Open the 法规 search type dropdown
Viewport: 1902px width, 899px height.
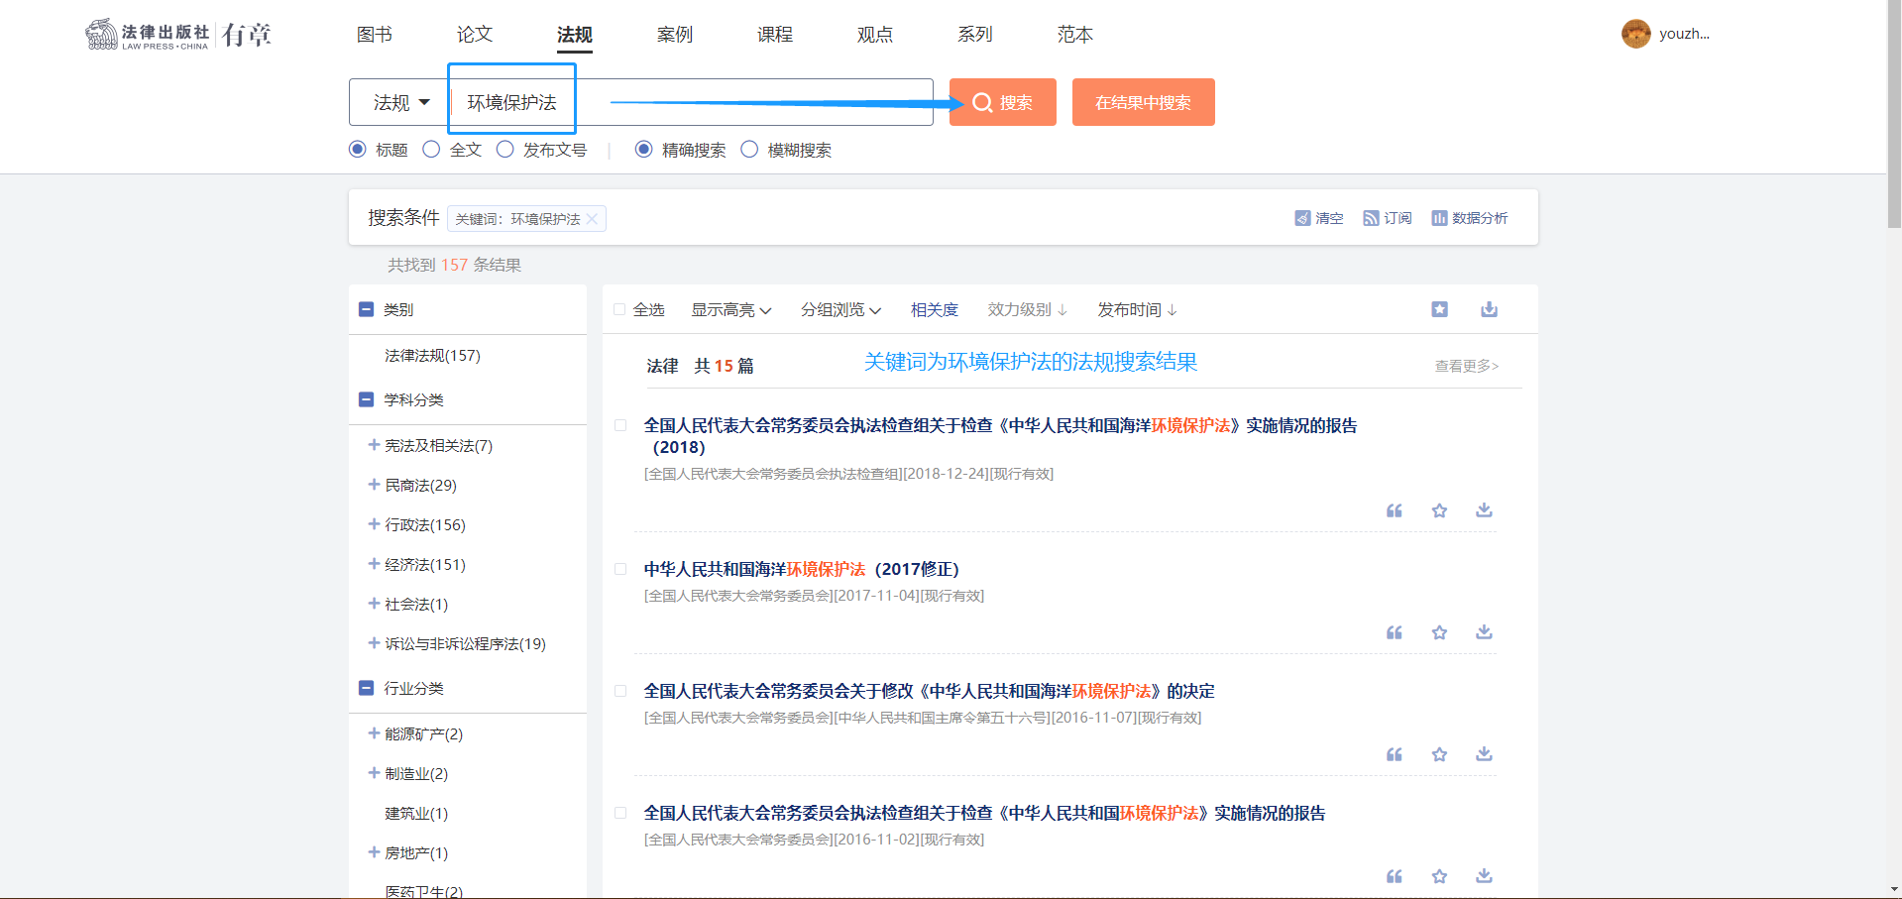click(400, 102)
